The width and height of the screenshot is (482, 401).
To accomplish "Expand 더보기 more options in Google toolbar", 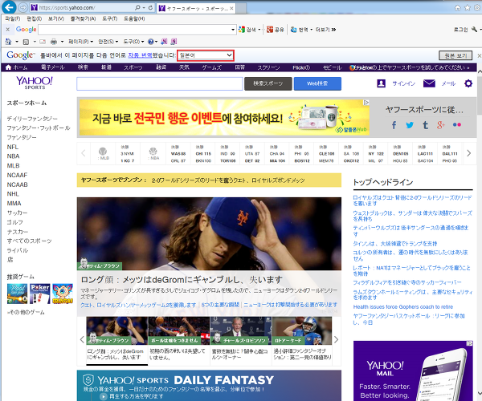I will pos(326,30).
